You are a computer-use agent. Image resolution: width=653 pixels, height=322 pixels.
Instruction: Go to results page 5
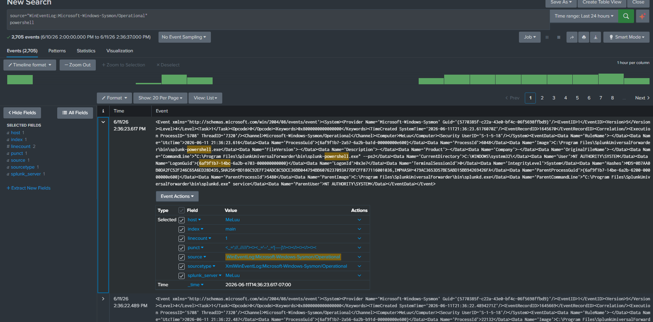coord(577,98)
